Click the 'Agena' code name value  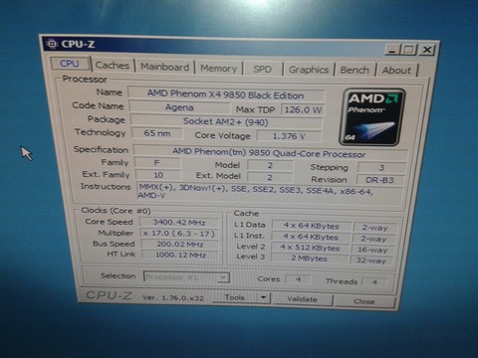179,107
